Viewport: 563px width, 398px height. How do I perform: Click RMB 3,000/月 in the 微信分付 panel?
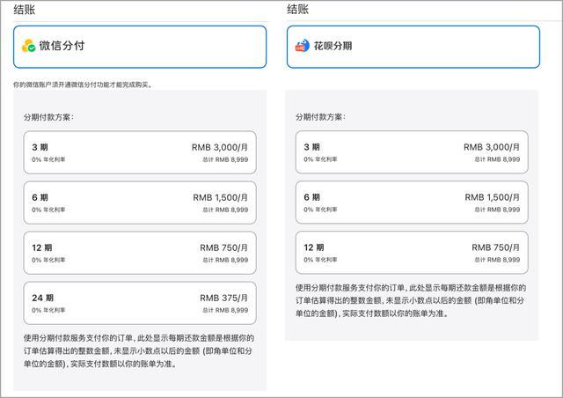pos(220,147)
